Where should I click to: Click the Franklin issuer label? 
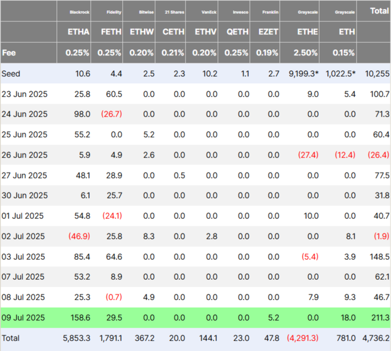(x=270, y=12)
